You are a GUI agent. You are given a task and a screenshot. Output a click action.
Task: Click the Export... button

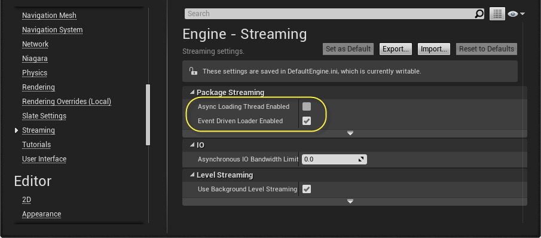(396, 49)
